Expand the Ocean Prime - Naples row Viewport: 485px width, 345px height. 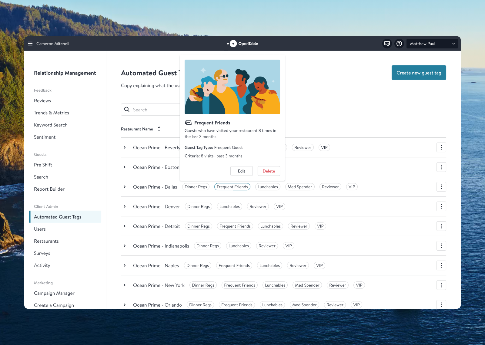click(125, 265)
